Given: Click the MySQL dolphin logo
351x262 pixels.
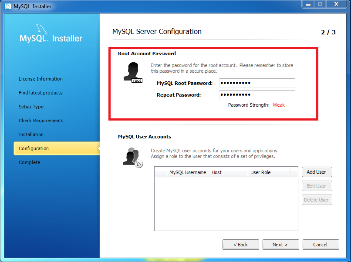Looking at the screenshot, I should click(42, 30).
